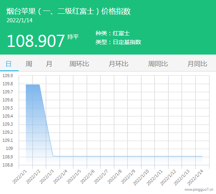Select the 日 daily tab

pyautogui.click(x=9, y=64)
